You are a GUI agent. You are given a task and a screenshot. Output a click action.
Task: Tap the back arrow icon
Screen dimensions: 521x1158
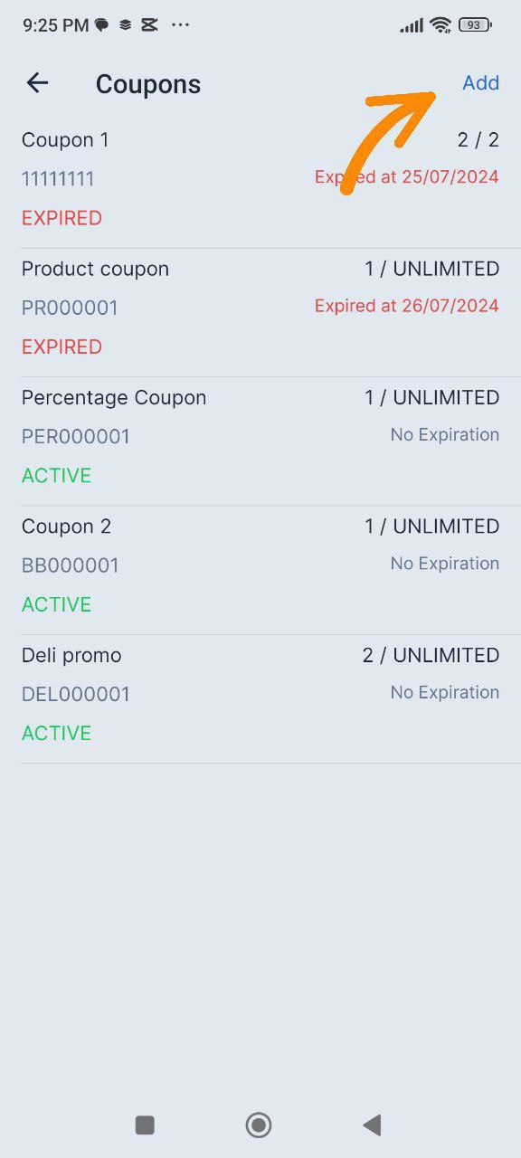[x=37, y=83]
